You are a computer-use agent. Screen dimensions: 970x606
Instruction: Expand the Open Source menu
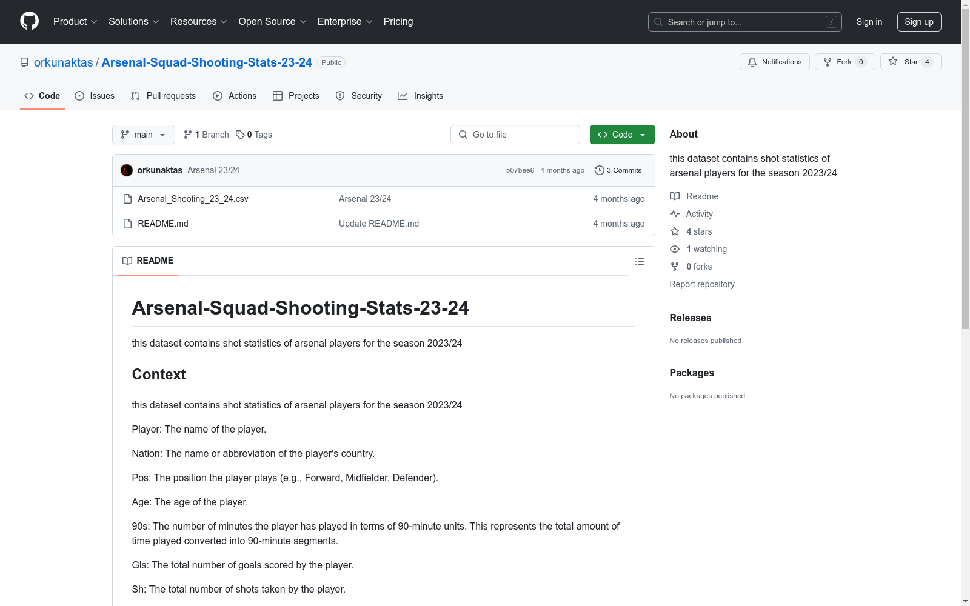point(273,21)
